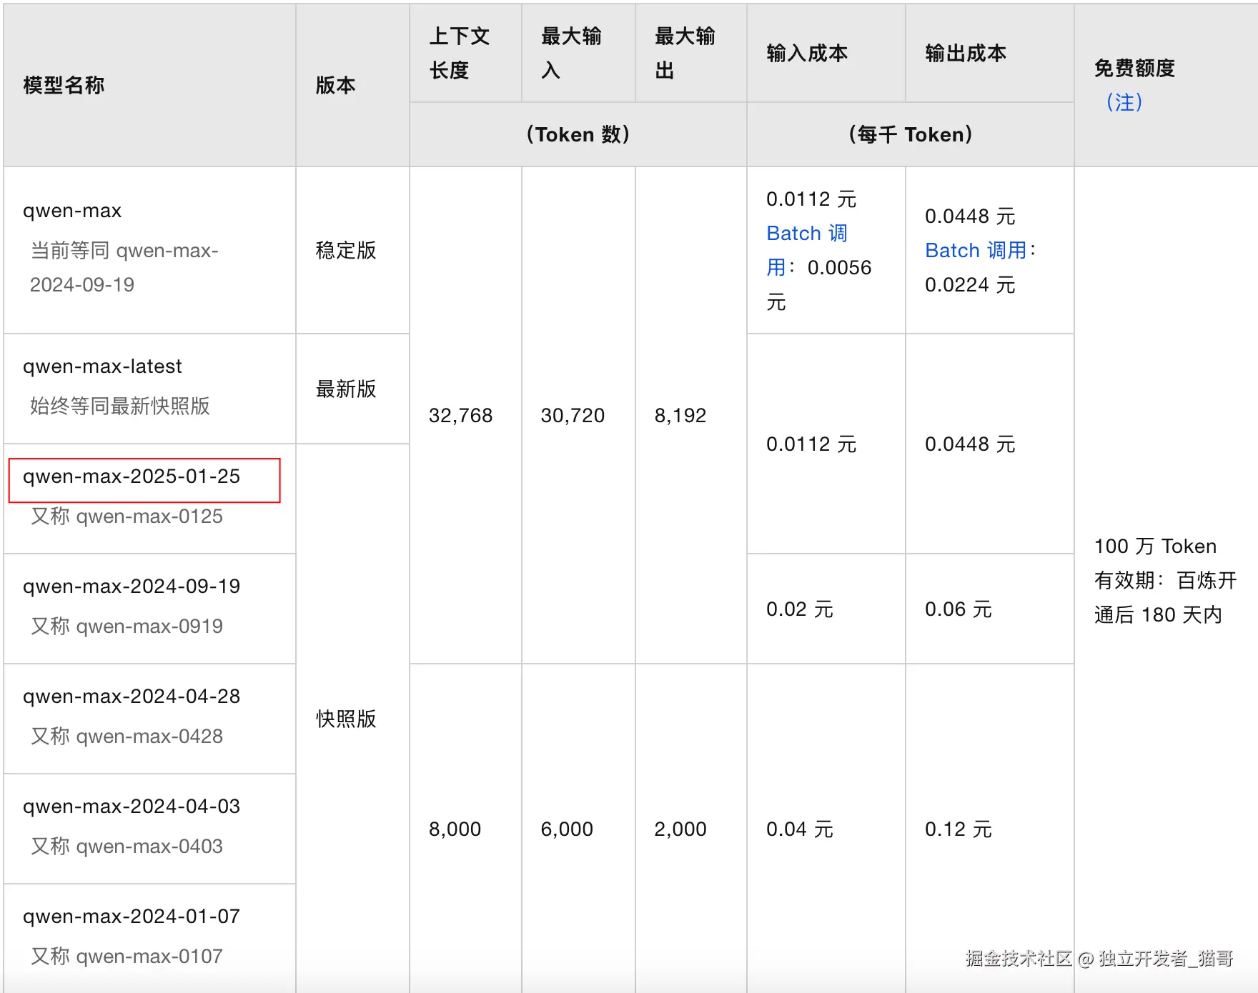Click the 始终等同最新快照版 description
This screenshot has height=993, width=1258.
coord(120,406)
